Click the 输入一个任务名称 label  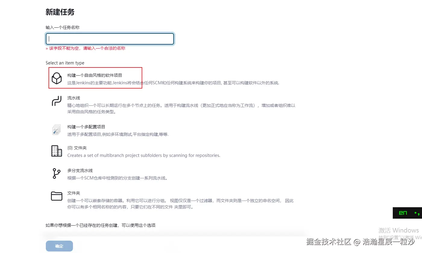coord(63,27)
